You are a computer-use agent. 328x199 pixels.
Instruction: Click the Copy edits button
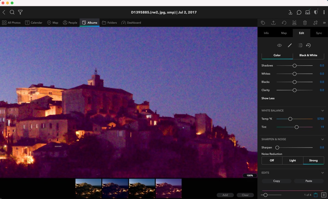(277, 181)
